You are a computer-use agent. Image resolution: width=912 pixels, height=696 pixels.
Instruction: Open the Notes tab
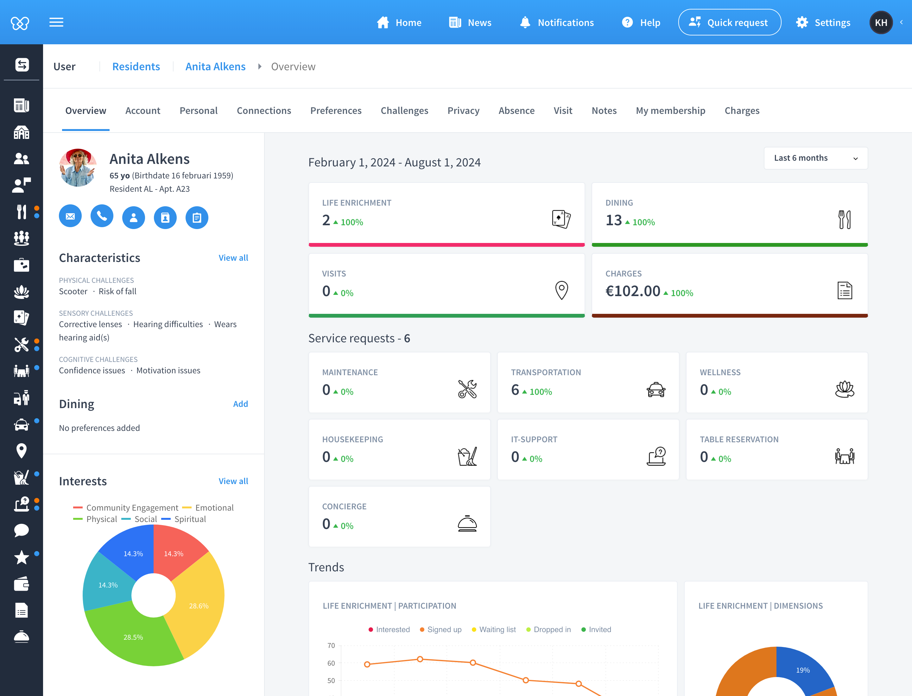click(x=604, y=111)
